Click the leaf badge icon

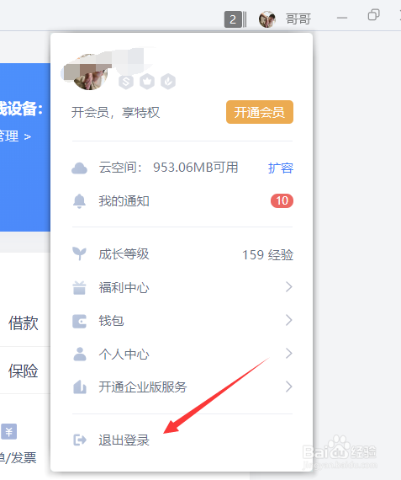coord(168,82)
